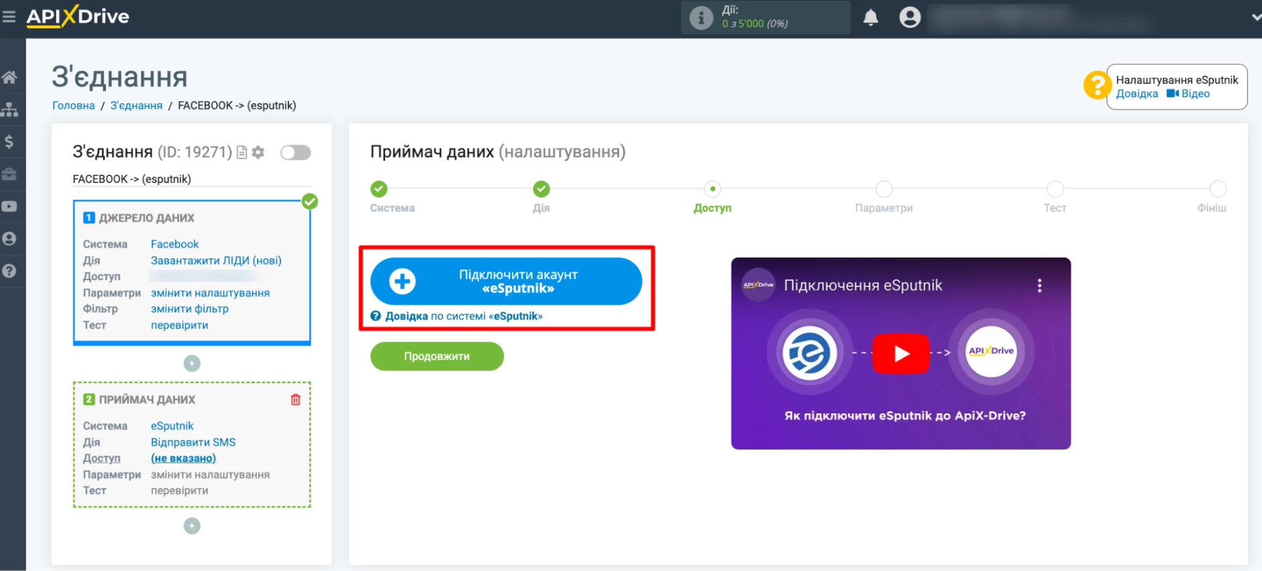Go to З'єднання breadcrumb
The width and height of the screenshot is (1262, 571).
tap(136, 105)
